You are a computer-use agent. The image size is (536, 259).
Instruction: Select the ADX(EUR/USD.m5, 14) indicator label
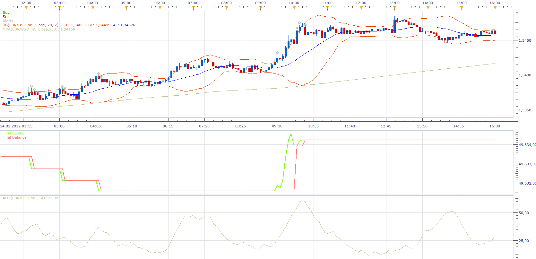[30, 198]
